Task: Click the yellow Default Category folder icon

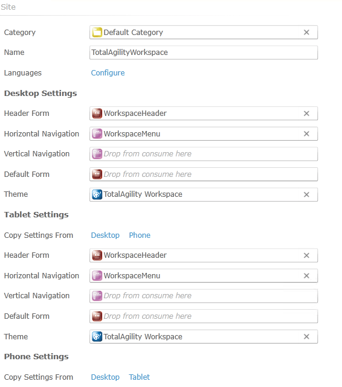Action: [x=97, y=33]
